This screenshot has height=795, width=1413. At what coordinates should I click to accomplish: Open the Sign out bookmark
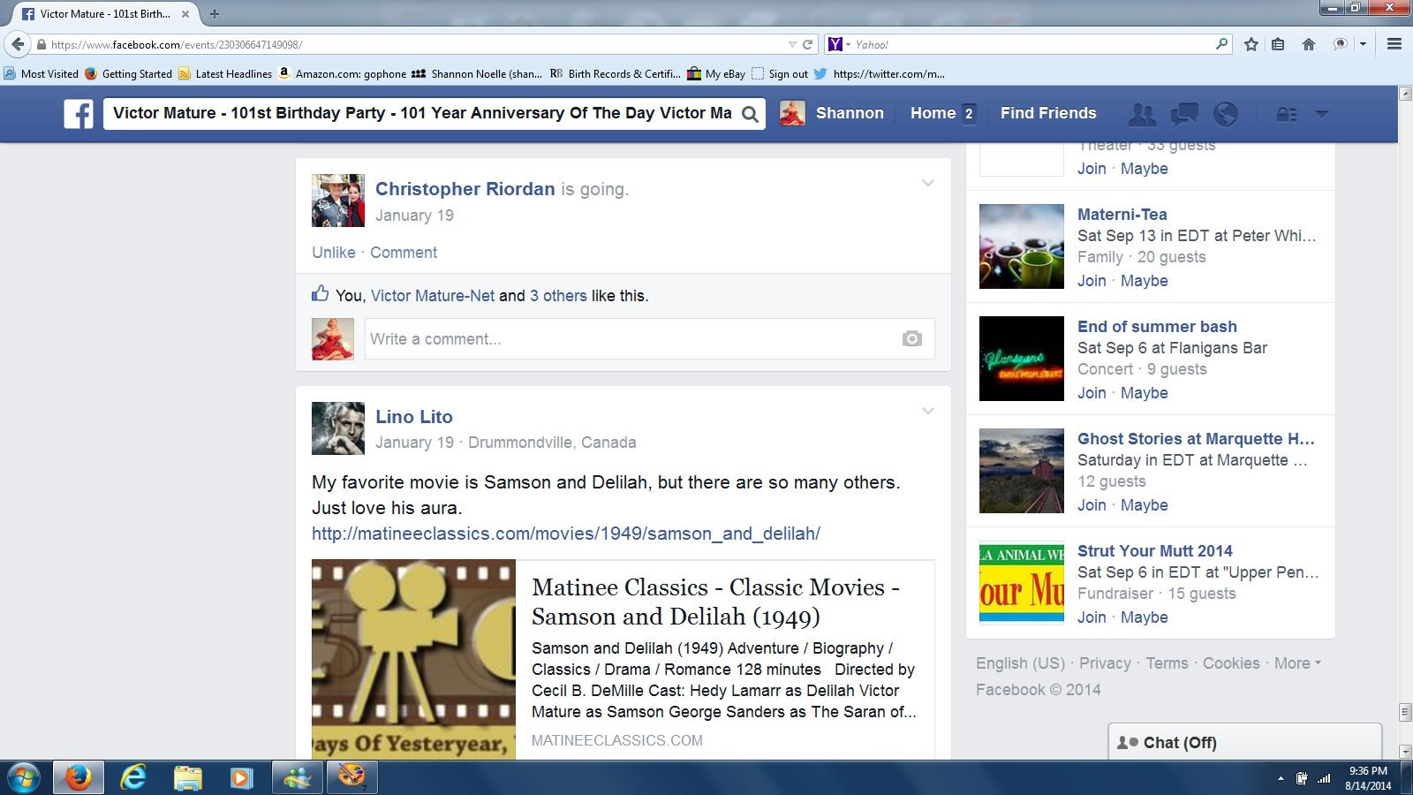(x=780, y=74)
